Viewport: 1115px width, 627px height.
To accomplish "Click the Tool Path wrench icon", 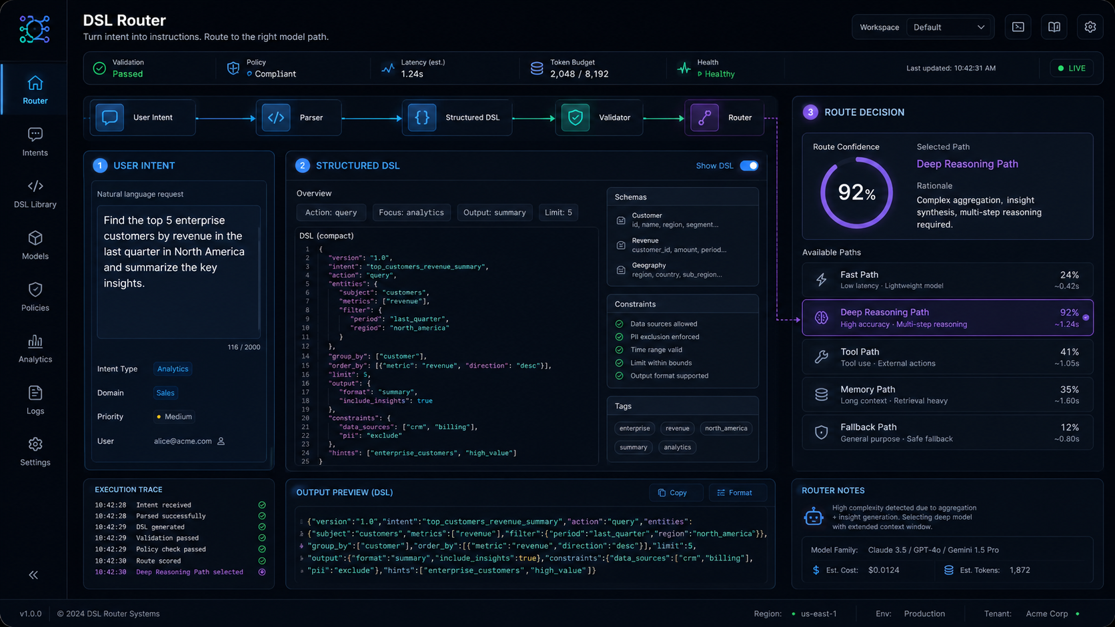I will click(x=822, y=357).
